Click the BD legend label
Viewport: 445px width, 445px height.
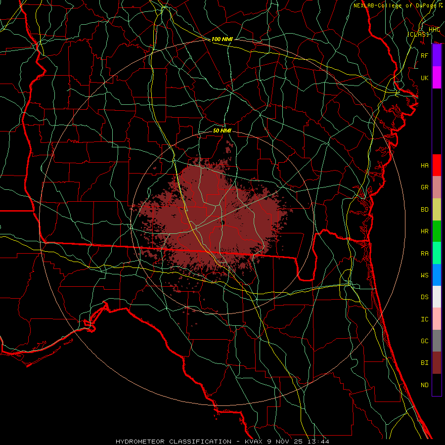[425, 210]
